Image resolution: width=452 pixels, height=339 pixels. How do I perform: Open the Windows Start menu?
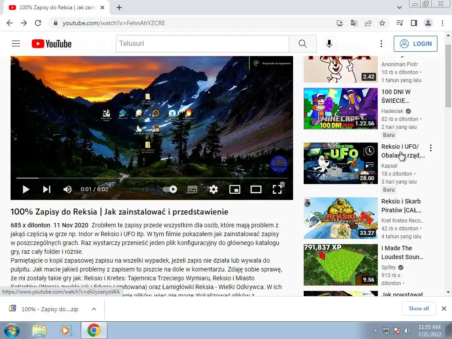[x=11, y=330]
